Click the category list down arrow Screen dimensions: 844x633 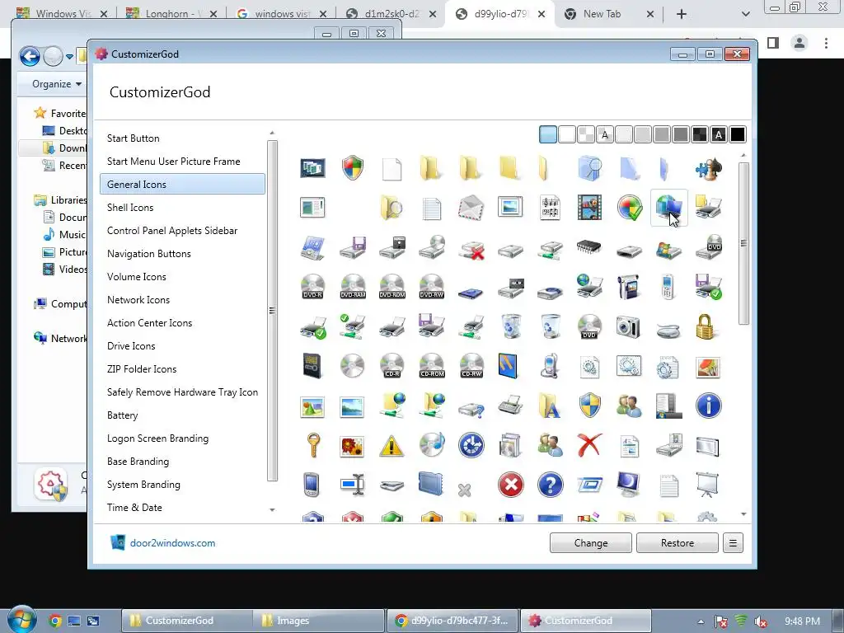[272, 509]
